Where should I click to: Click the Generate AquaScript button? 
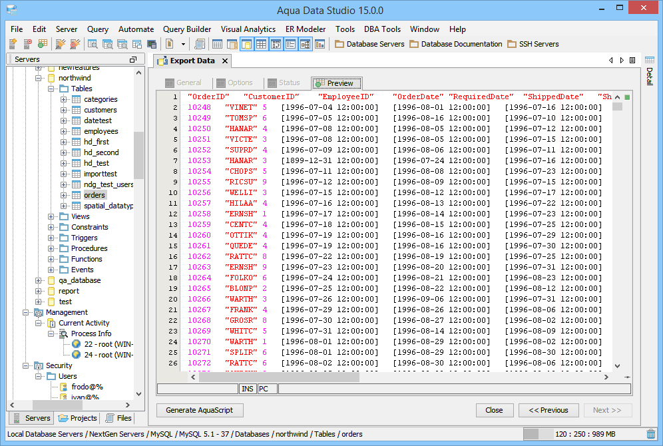click(x=200, y=410)
